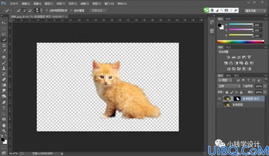
Task: Click New Selection mode in options bar
Action: click(18, 11)
